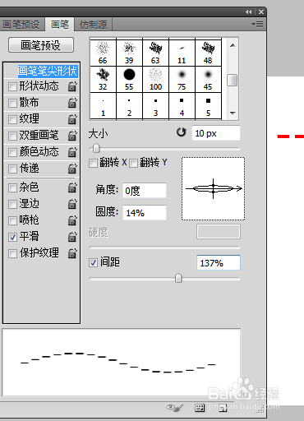Switch to 画笔 tab
This screenshot has height=421, width=304.
point(60,25)
